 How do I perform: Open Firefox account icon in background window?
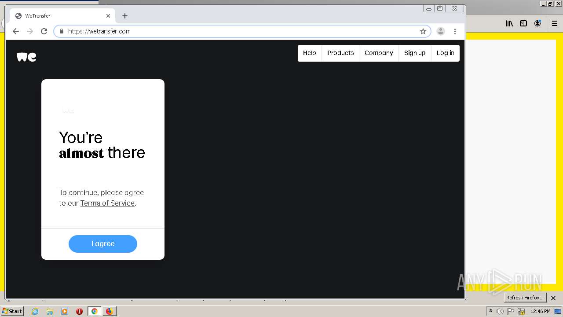537,24
